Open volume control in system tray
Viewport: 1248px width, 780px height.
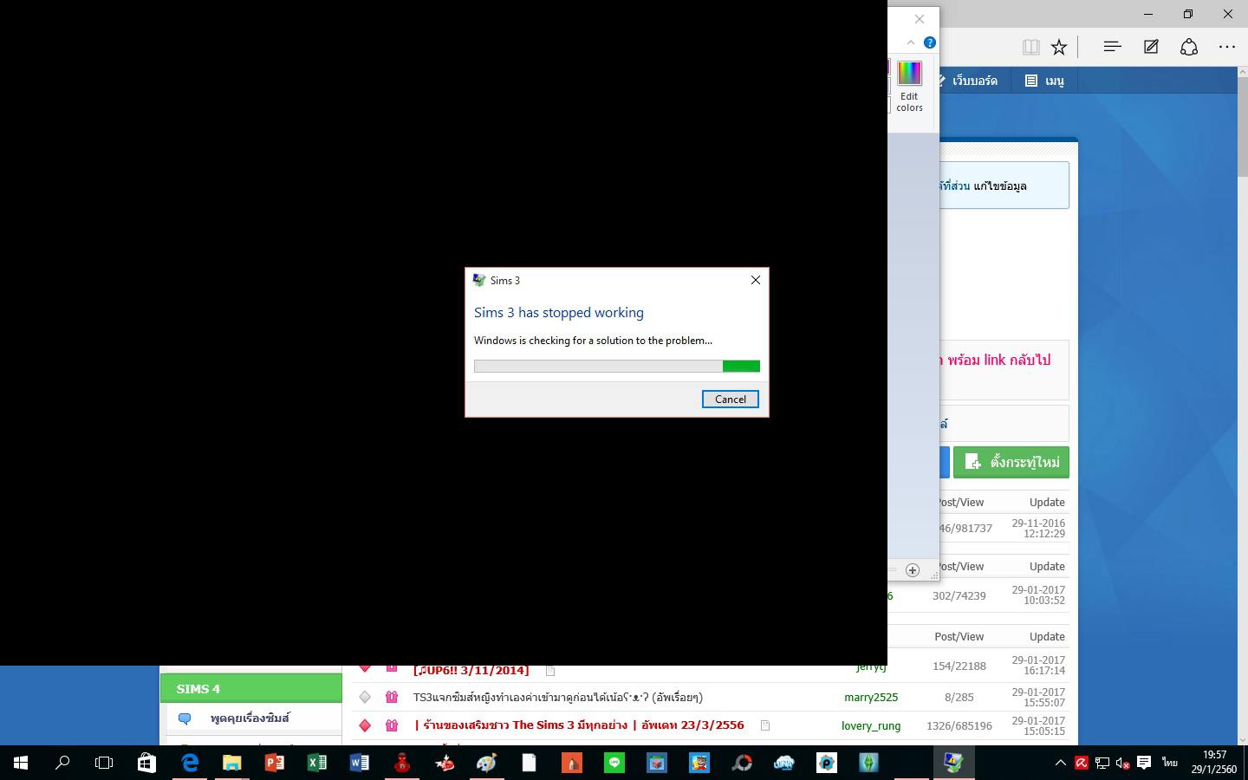[x=1122, y=763]
